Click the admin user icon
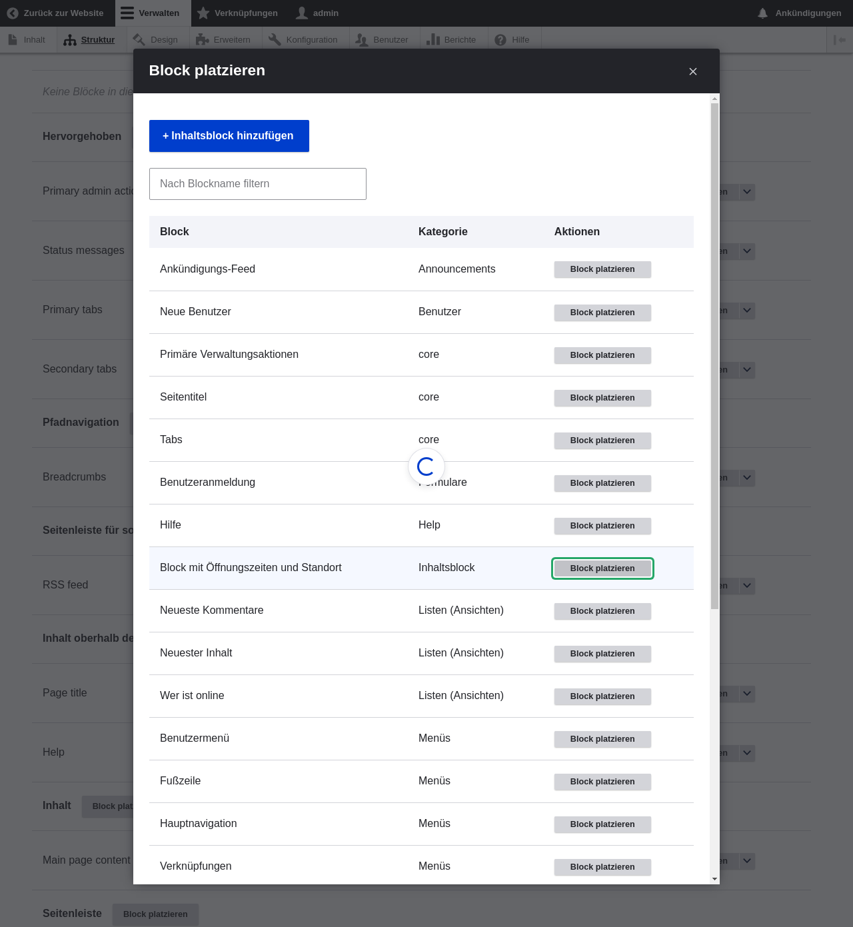The width and height of the screenshot is (853, 927). (302, 13)
